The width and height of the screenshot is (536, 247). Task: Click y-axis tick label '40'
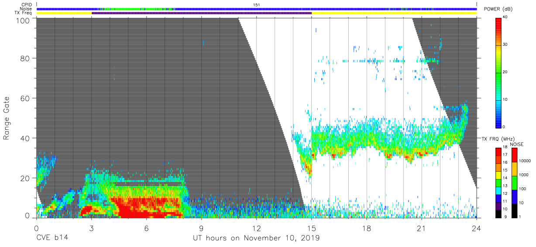pyautogui.click(x=25, y=138)
